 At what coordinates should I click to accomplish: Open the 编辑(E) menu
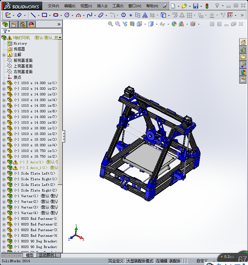70,6
